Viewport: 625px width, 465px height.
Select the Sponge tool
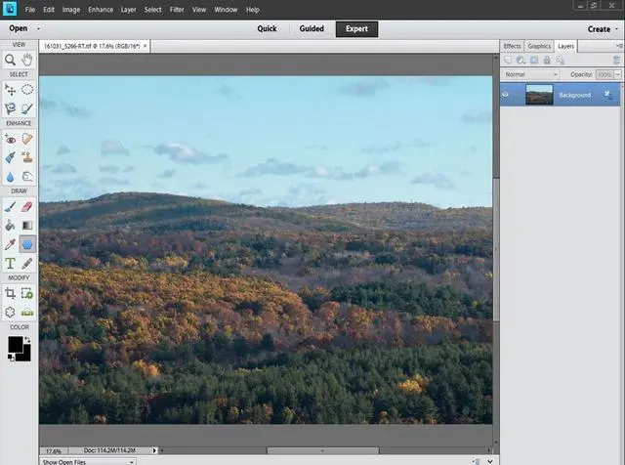pos(27,176)
